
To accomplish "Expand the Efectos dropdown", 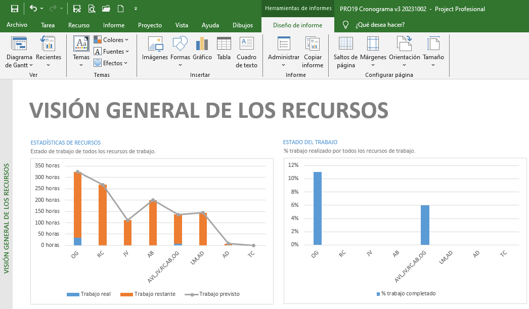I will (x=111, y=63).
